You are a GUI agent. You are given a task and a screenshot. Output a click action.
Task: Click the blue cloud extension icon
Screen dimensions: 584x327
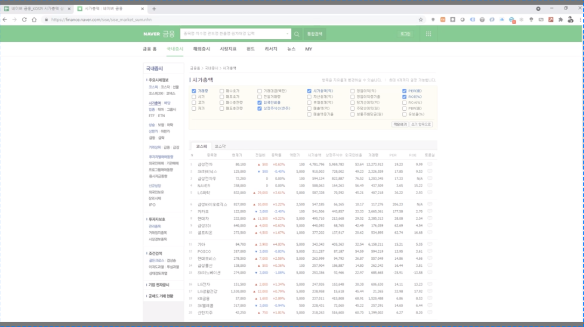tap(502, 20)
